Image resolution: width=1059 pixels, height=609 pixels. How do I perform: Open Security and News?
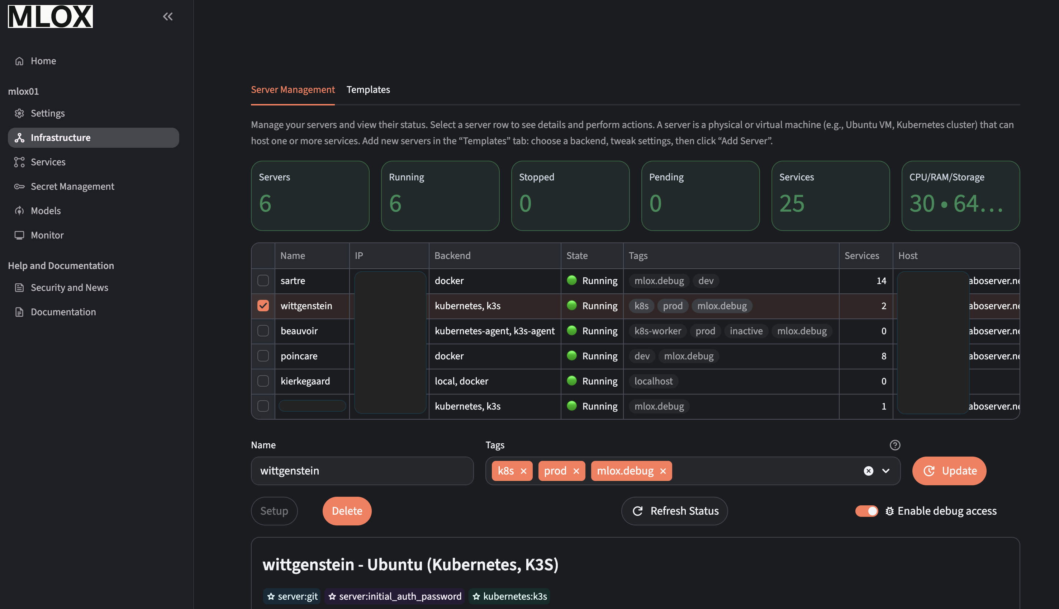[70, 287]
